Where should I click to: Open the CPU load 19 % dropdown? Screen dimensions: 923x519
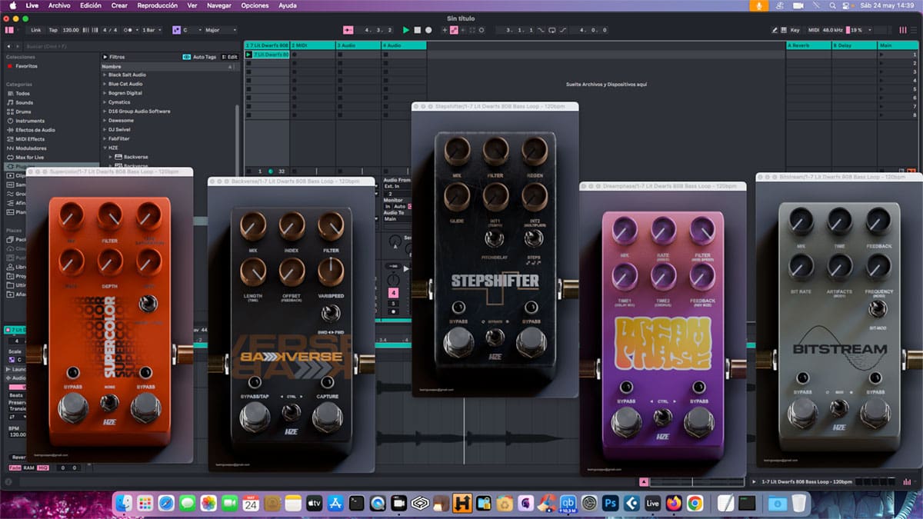[860, 30]
